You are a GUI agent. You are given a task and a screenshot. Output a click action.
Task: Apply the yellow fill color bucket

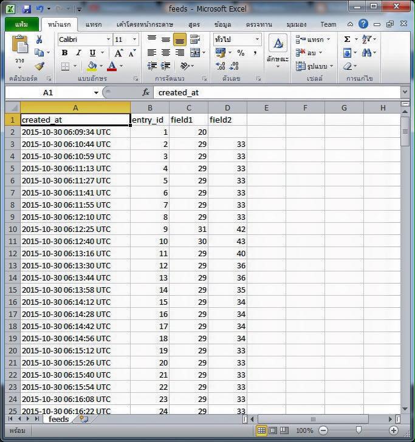pyautogui.click(x=92, y=66)
